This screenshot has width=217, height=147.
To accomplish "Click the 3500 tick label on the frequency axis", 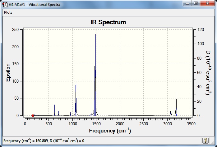I will (191, 124).
